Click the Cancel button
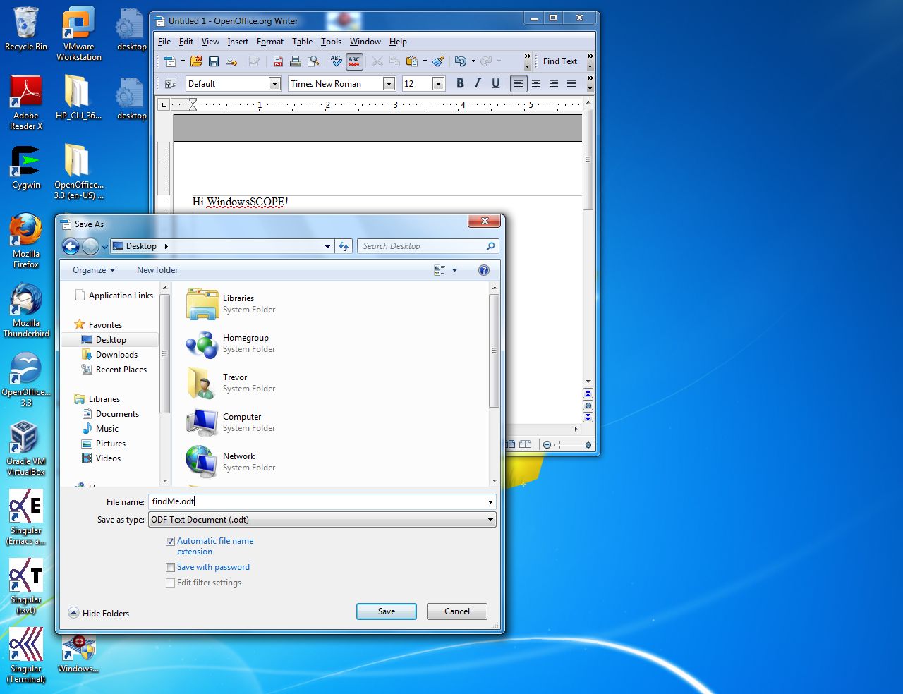 (x=457, y=611)
